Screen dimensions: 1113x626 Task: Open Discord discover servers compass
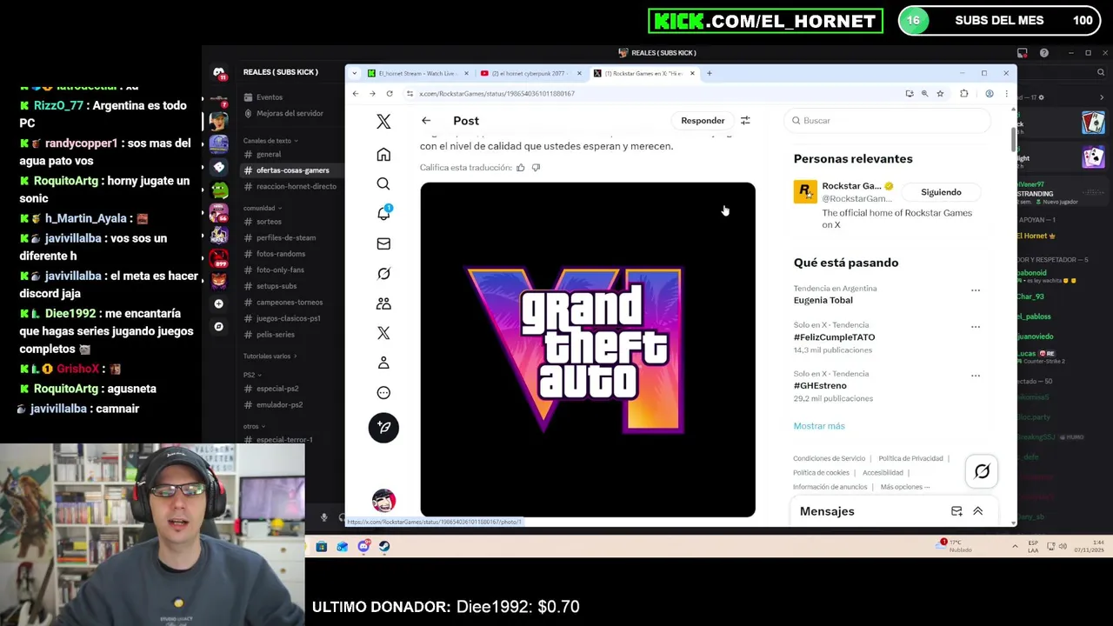pyautogui.click(x=218, y=327)
